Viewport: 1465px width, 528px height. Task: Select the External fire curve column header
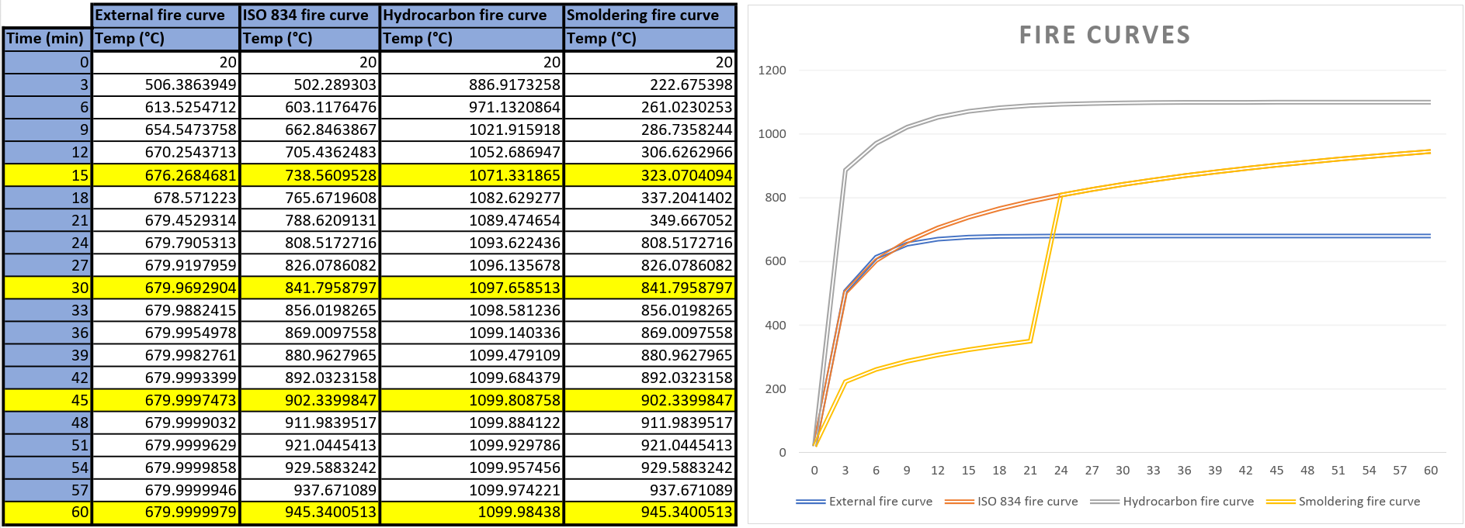coord(160,16)
